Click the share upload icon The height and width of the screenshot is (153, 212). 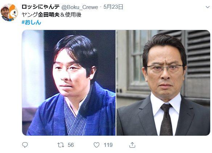[x=132, y=145]
